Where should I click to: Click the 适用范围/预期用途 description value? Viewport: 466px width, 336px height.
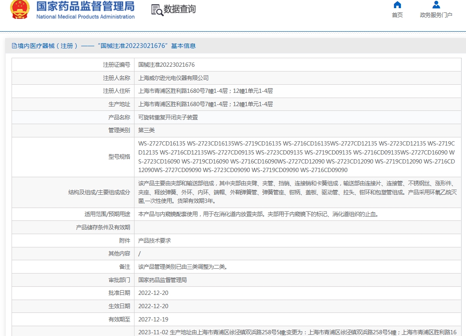(x=258, y=214)
